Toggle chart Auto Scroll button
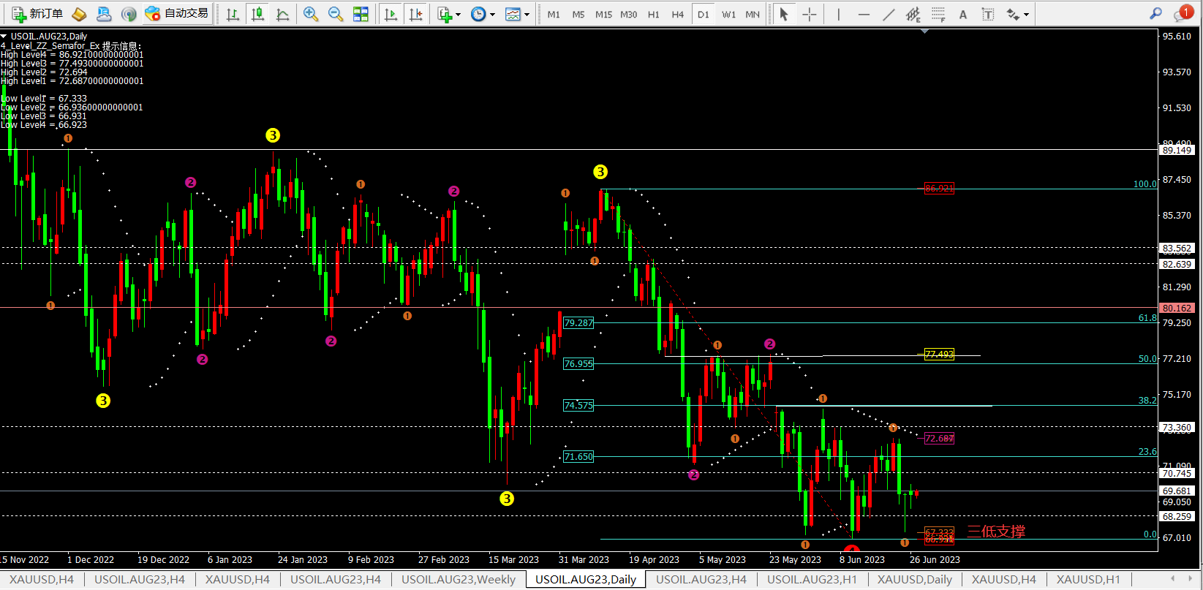This screenshot has width=1203, height=590. pos(391,14)
